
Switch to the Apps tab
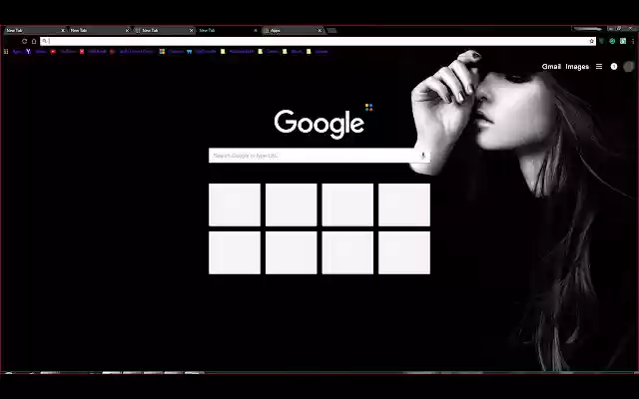(292, 30)
